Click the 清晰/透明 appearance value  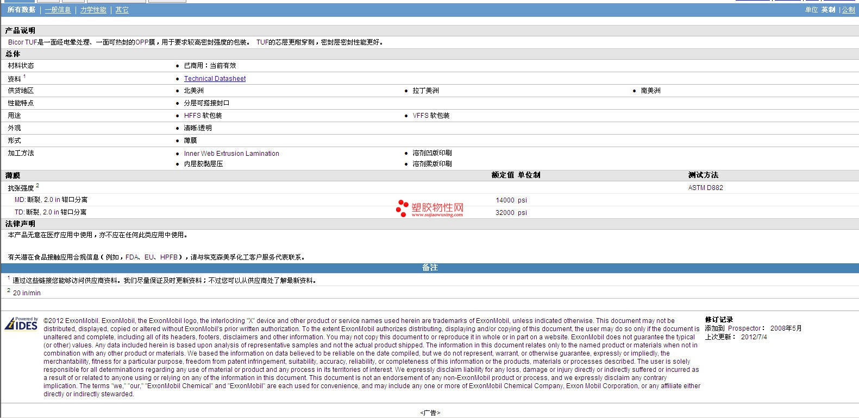pos(198,128)
